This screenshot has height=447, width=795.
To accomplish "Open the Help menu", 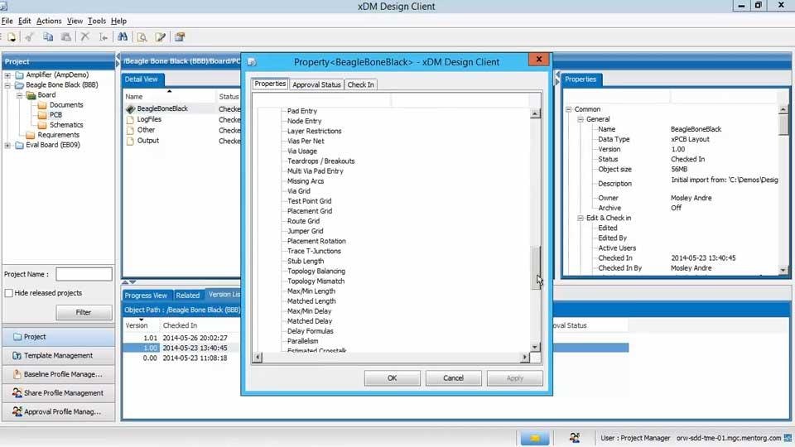I will (x=118, y=21).
